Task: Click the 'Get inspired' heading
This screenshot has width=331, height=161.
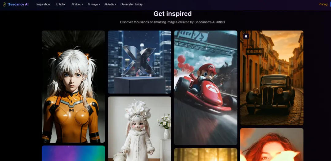Action: point(173,14)
